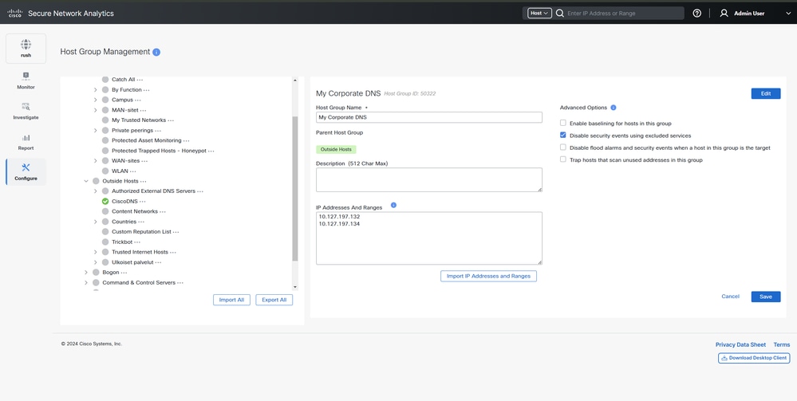
Task: Open the ellipsis menu for Outside Hosts
Action: pyautogui.click(x=144, y=182)
